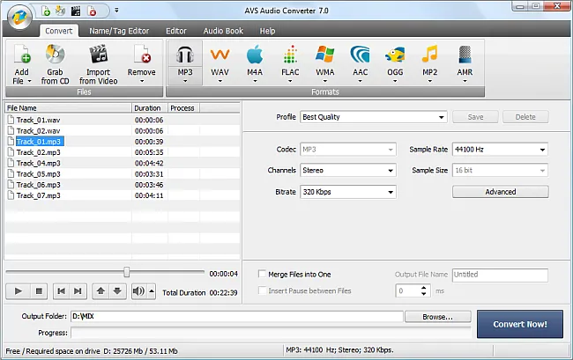This screenshot has width=573, height=360.
Task: Expand volume control arrow next to speaker
Action: (152, 291)
